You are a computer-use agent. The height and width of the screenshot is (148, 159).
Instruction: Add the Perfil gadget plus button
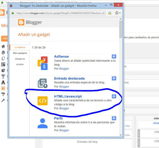point(114,118)
